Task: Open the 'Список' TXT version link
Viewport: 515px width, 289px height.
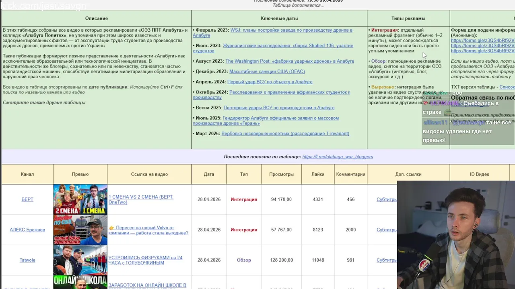Action: 507,87
